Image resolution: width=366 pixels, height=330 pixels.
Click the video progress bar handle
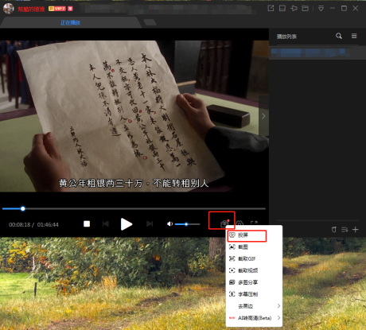tap(23, 208)
